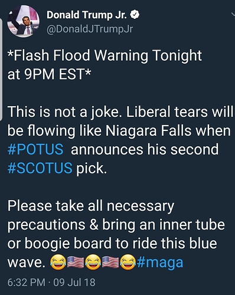Image resolution: width=235 pixels, height=295 pixels.
Task: Click the gray scrollbar on the left edge
Action: pos(1,69)
